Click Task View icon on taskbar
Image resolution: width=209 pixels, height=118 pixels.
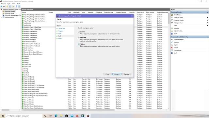tap(50, 116)
